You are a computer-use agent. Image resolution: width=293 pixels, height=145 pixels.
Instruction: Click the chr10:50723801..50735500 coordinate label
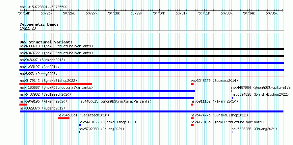43,7
